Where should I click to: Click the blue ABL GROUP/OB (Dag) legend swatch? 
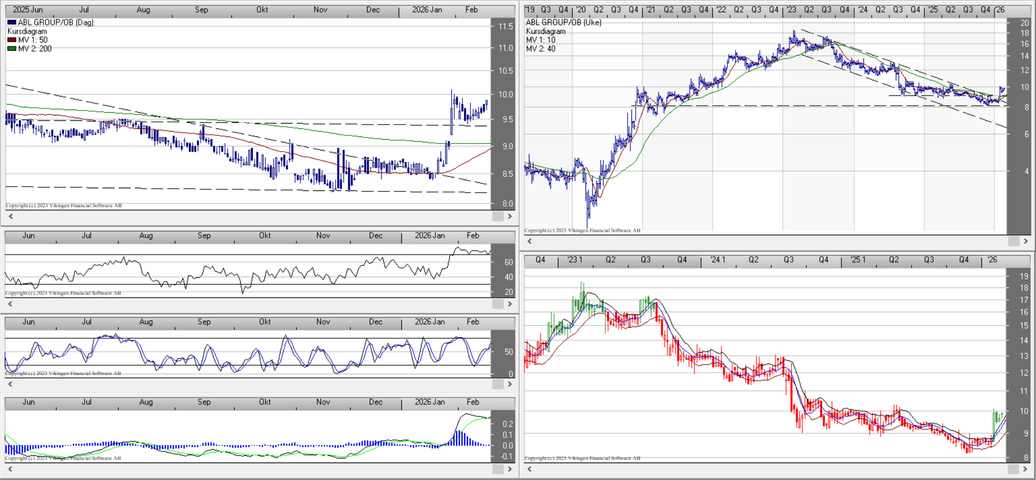(12, 23)
